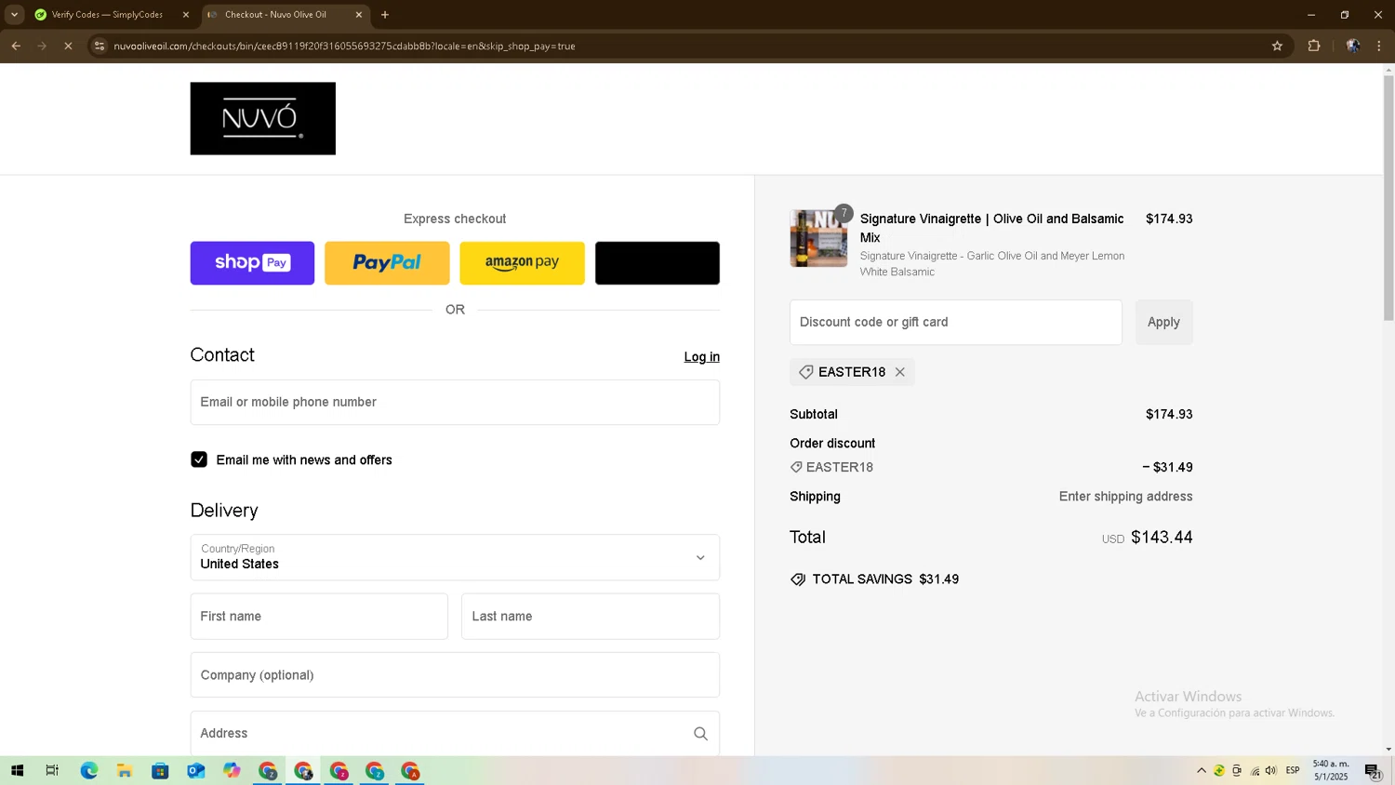The height and width of the screenshot is (785, 1395).
Task: Pay with Shop Pay express button
Action: coord(252,263)
